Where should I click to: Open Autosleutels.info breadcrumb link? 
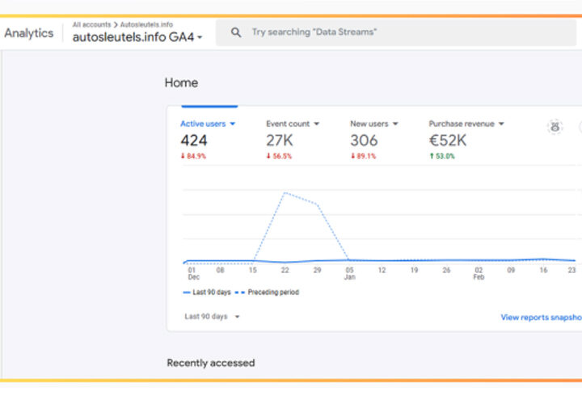(146, 24)
